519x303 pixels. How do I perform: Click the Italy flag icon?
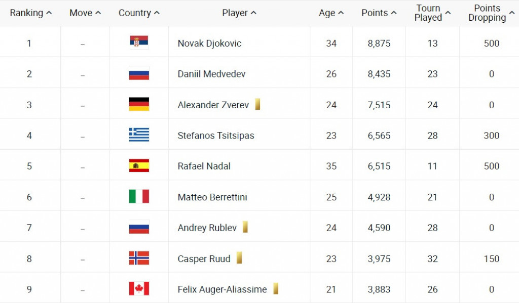(139, 197)
